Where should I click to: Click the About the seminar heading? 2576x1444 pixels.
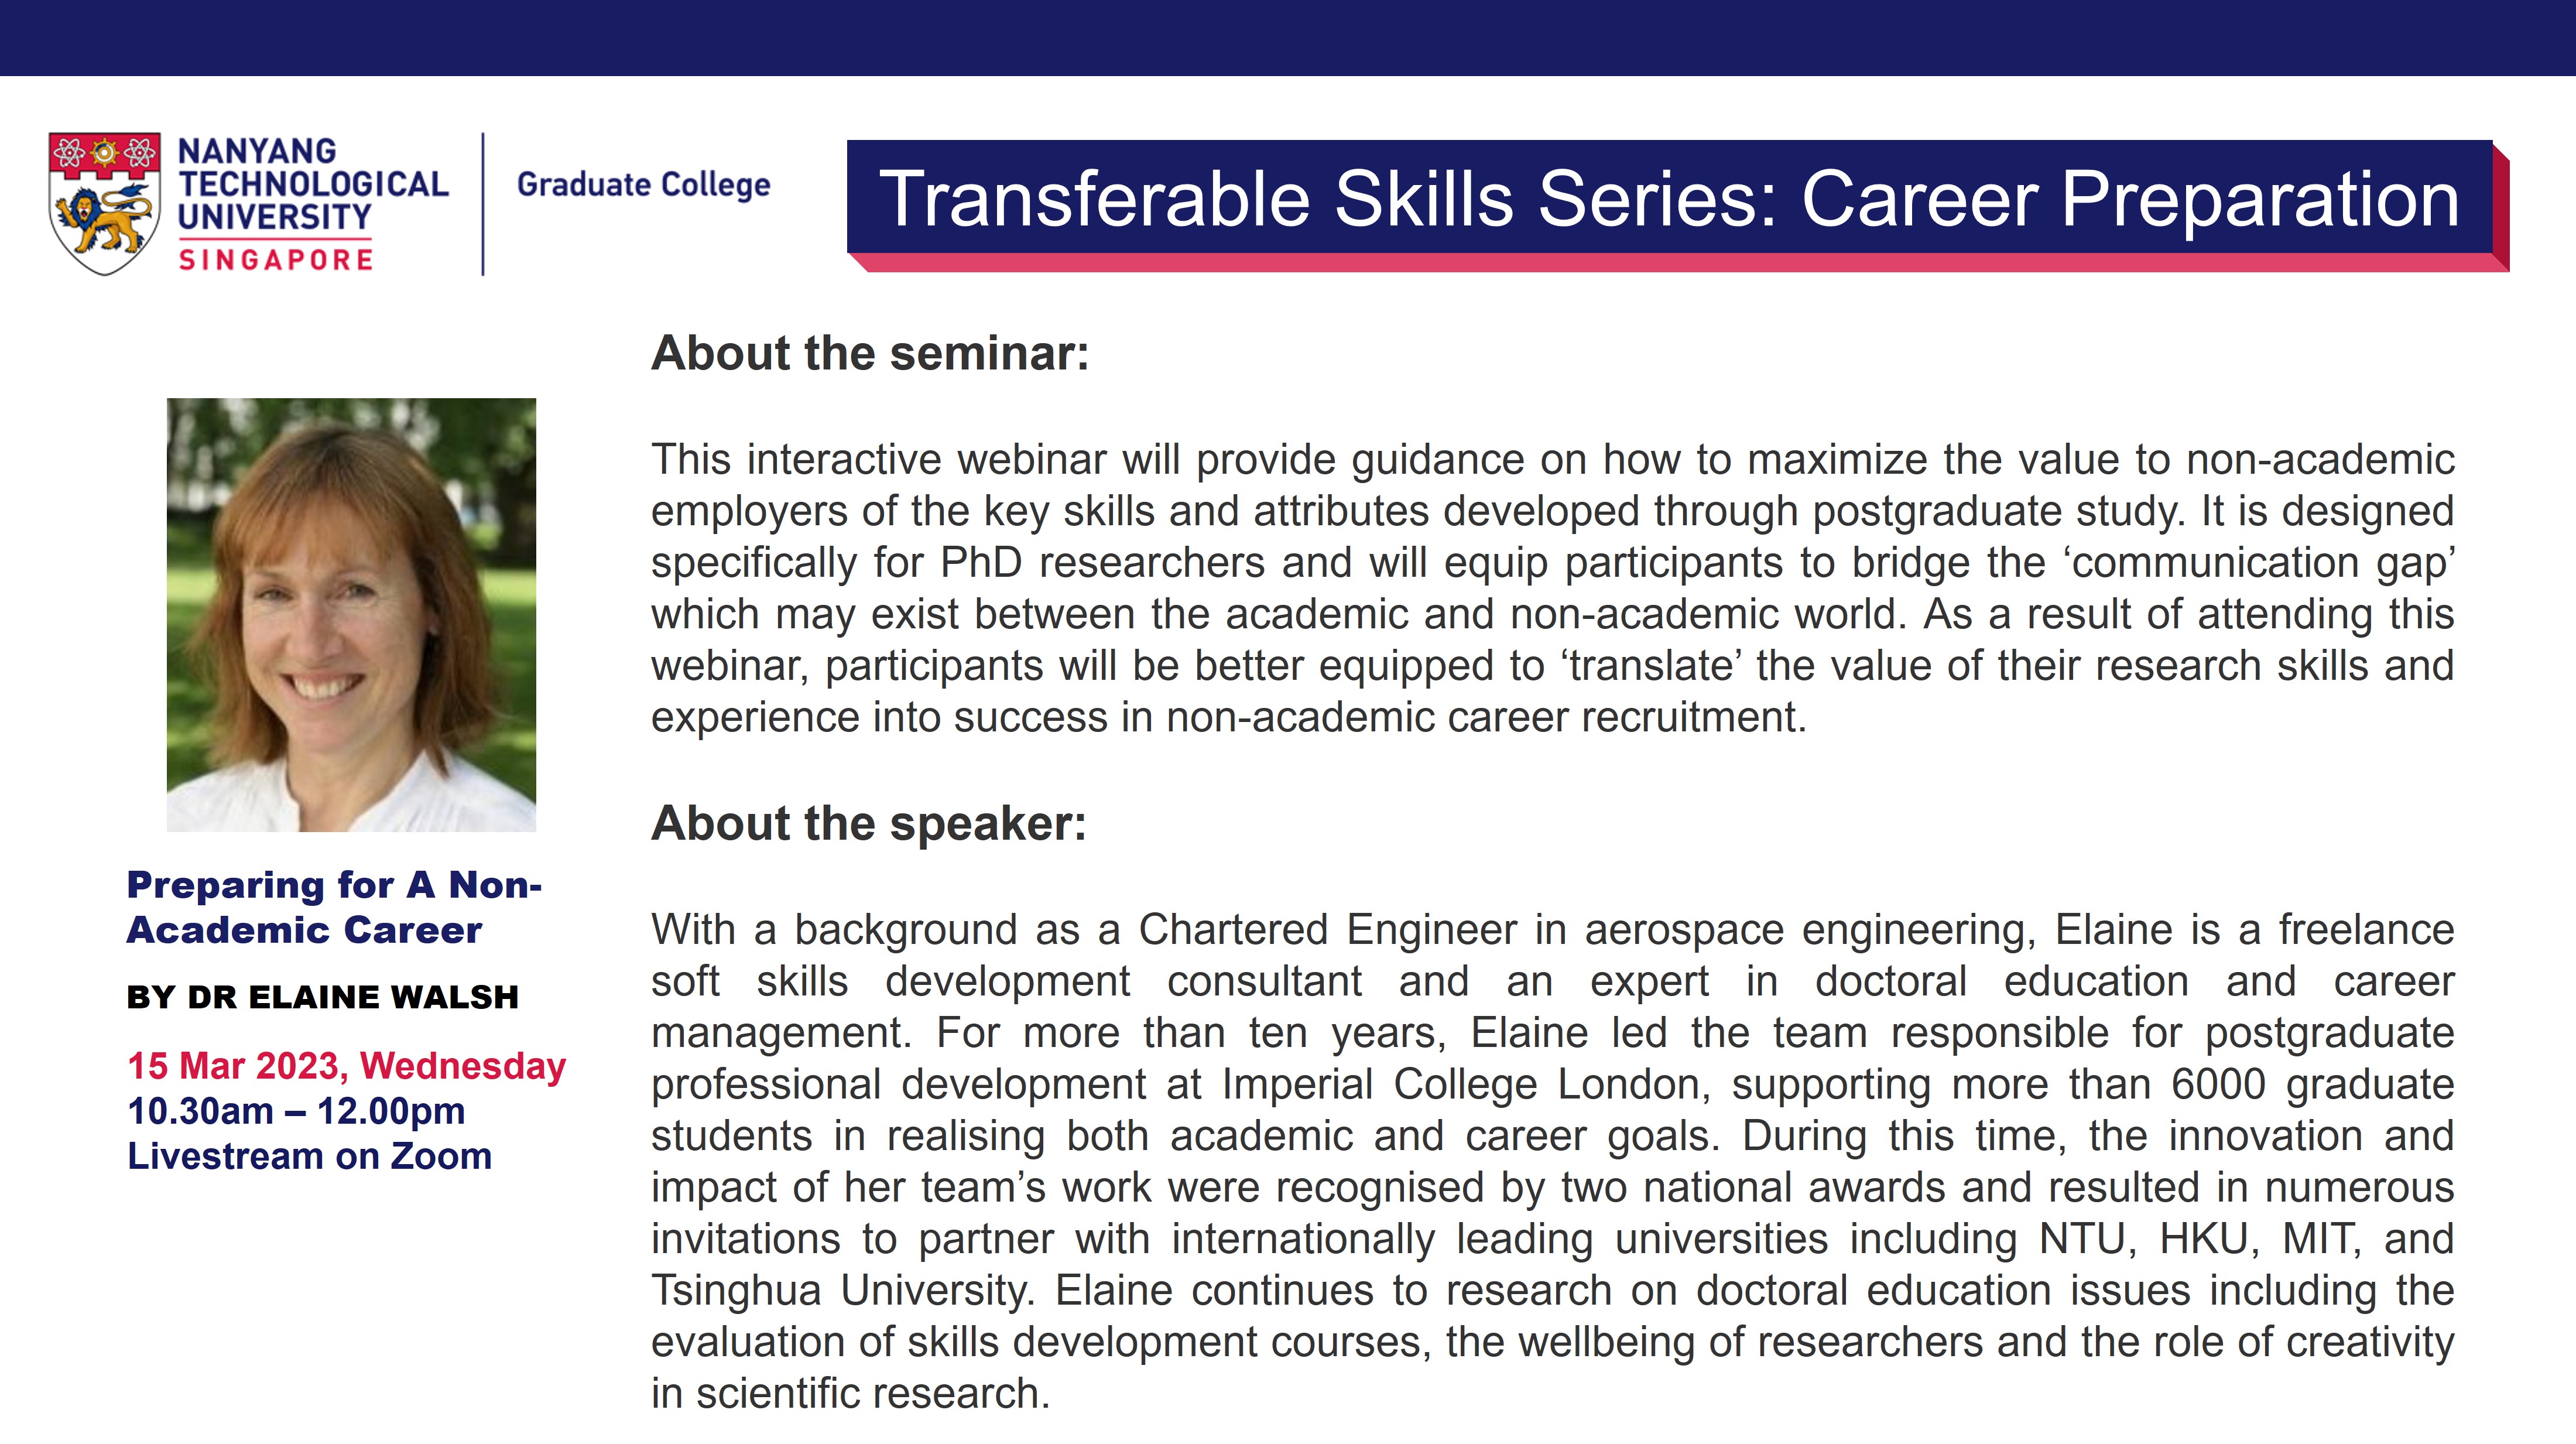tap(869, 353)
